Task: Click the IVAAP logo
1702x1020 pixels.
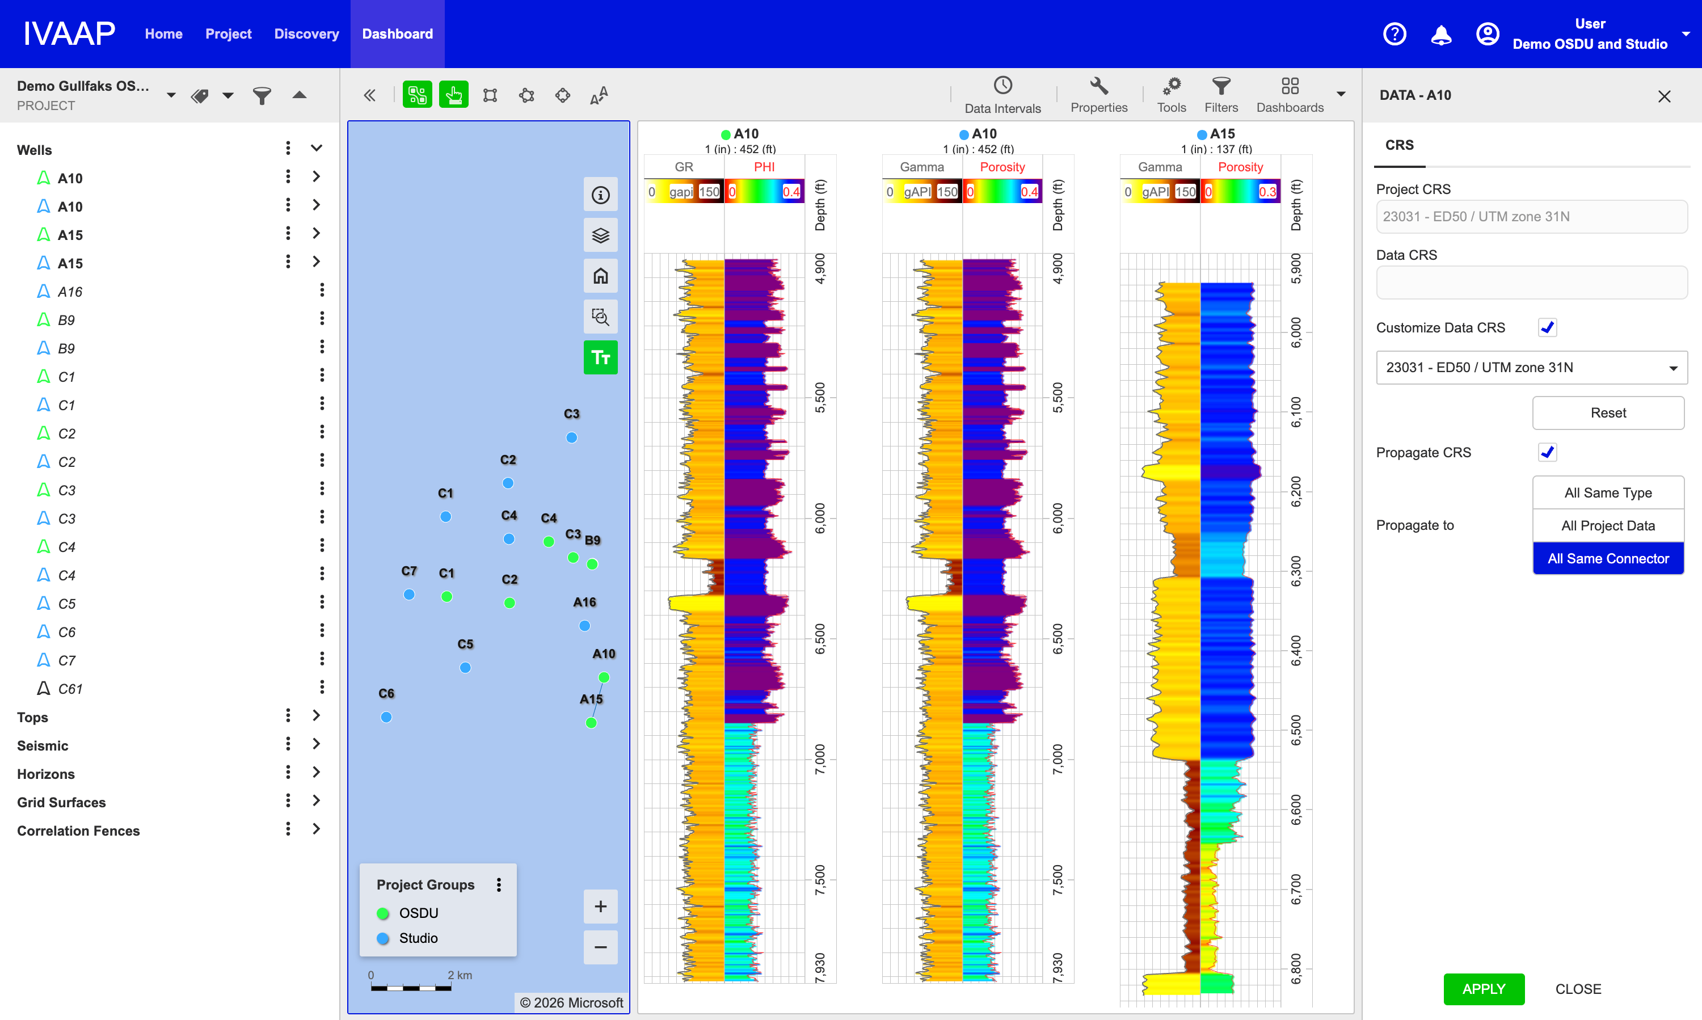Action: [x=69, y=33]
